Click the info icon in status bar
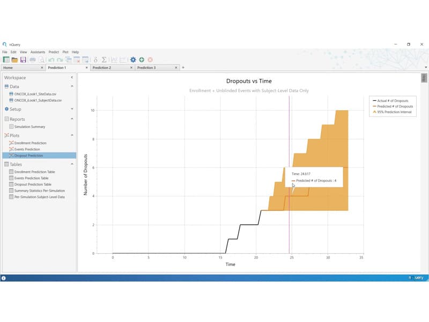Viewport: 429px width, 322px height. (4, 278)
